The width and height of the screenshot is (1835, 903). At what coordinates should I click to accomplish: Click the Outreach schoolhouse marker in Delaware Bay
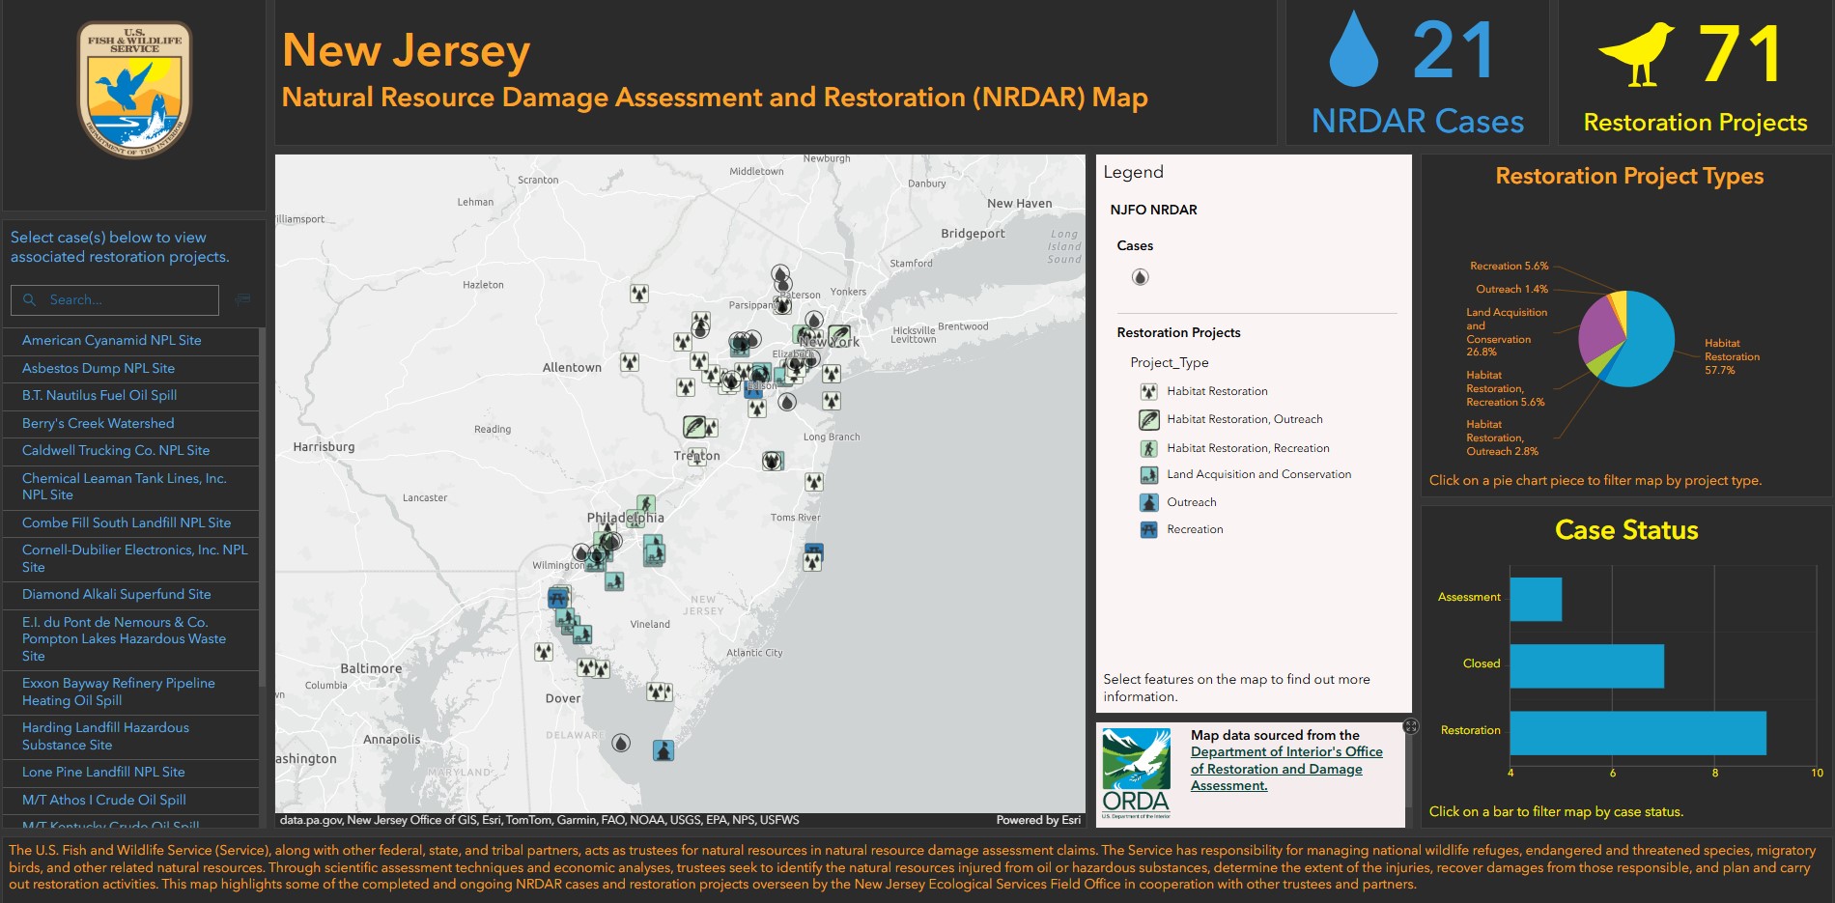(663, 750)
